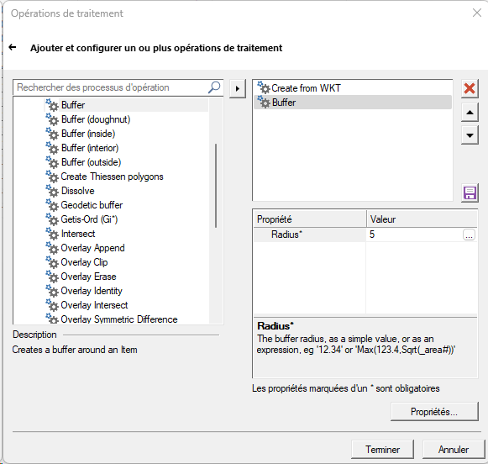
Task: Click the Terminer button
Action: click(x=382, y=450)
